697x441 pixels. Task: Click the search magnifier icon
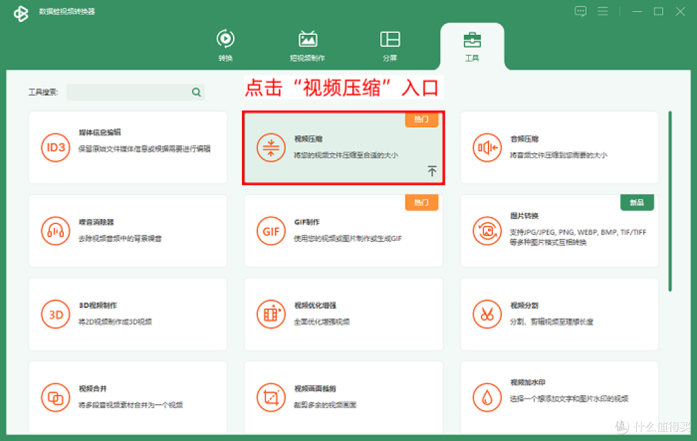(x=196, y=92)
